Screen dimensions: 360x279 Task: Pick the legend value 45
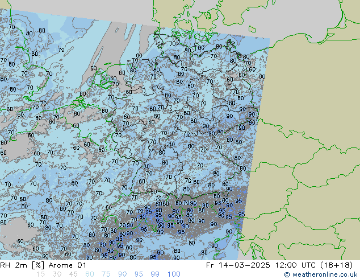(x=73, y=274)
